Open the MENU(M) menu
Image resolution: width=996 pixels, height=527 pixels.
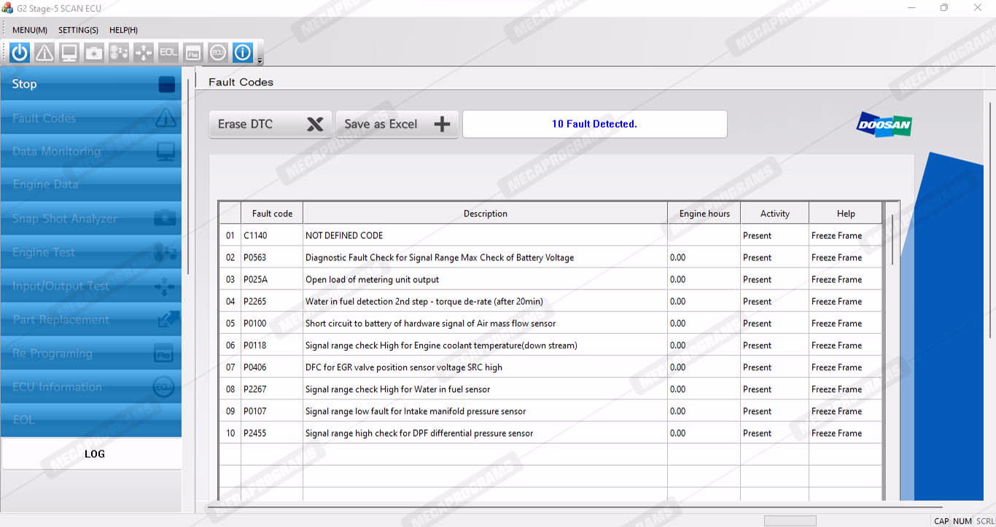(x=30, y=30)
